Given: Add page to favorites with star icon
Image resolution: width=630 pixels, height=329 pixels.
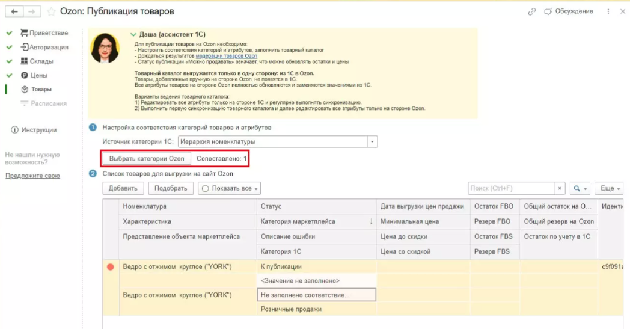Looking at the screenshot, I should 51,11.
